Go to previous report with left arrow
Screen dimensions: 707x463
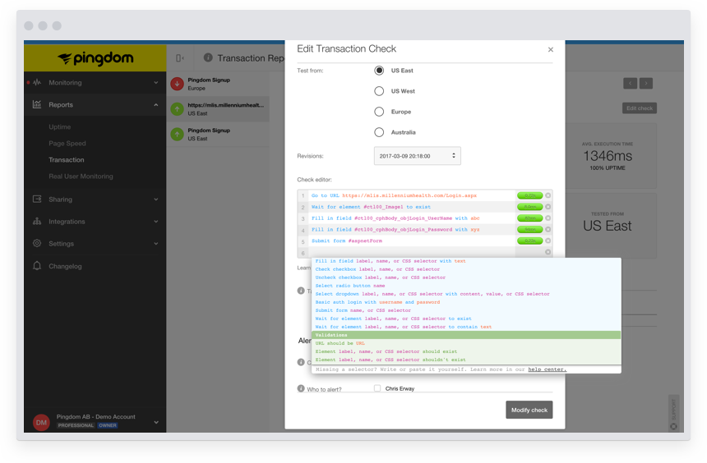pyautogui.click(x=630, y=83)
